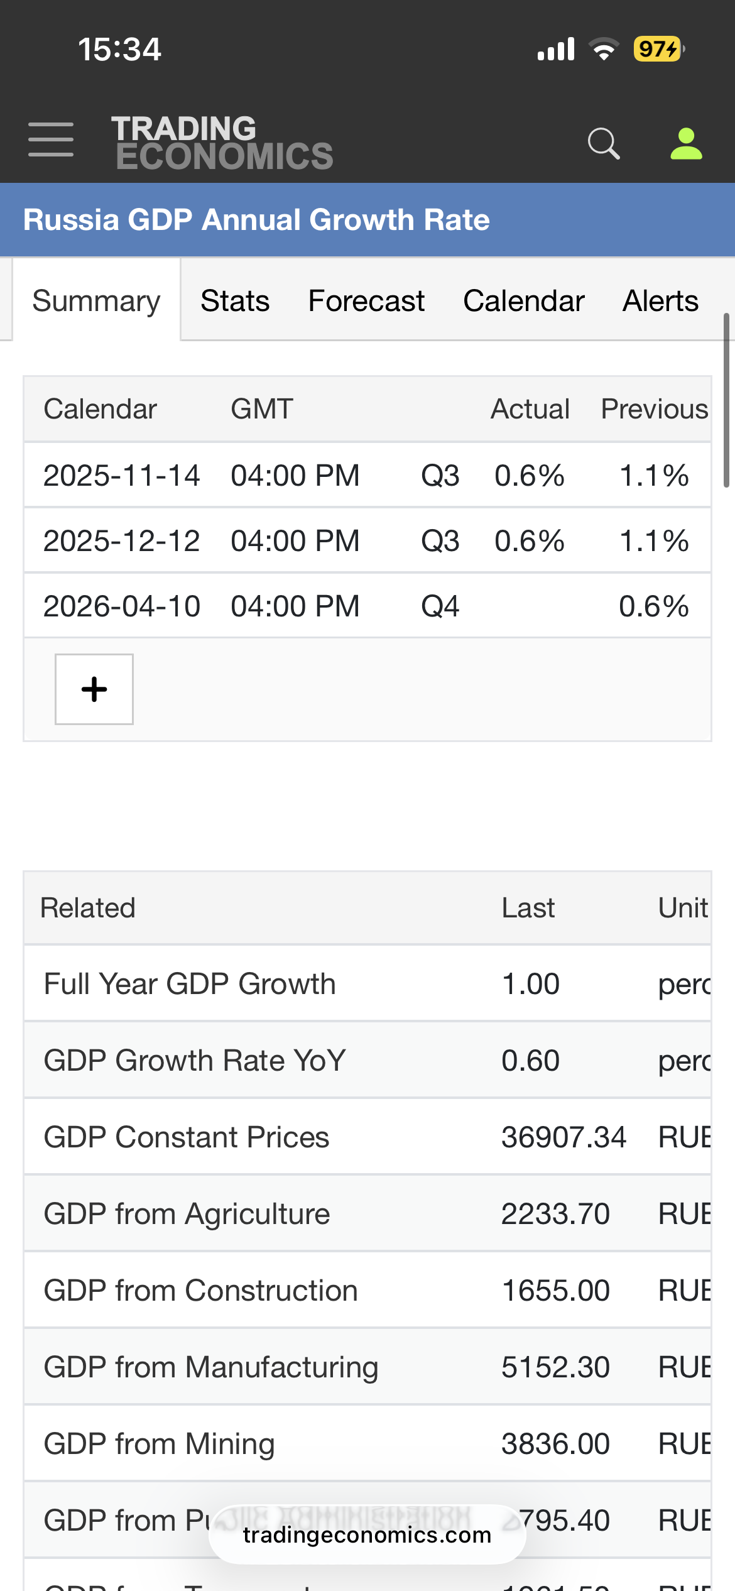
Task: Open the Forecast tab
Action: coord(366,301)
